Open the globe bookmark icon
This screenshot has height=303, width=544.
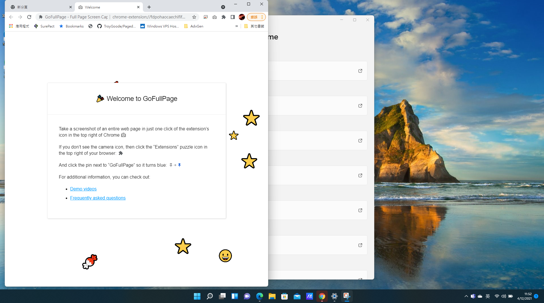[90, 26]
